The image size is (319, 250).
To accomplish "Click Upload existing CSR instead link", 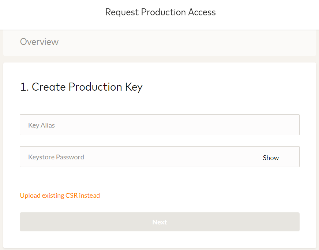I will click(x=60, y=196).
